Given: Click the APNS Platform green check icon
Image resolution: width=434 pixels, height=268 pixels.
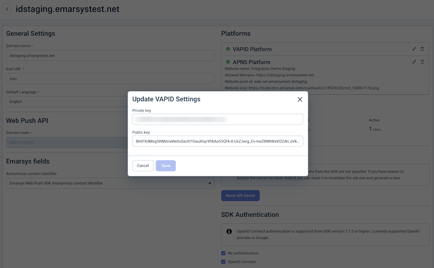Looking at the screenshot, I should (228, 62).
